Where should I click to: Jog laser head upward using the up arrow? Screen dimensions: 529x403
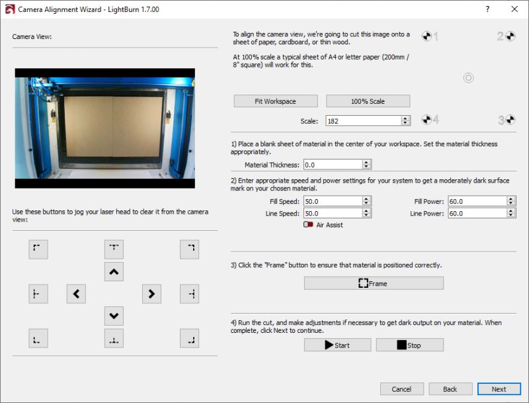coord(114,271)
